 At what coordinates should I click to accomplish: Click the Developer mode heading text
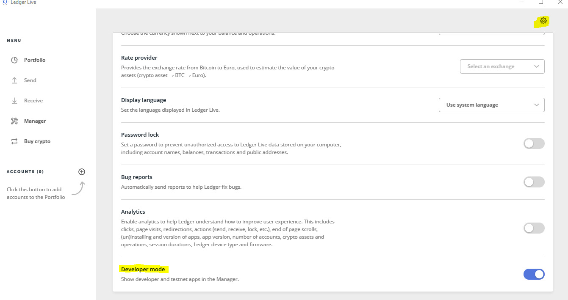(x=143, y=269)
